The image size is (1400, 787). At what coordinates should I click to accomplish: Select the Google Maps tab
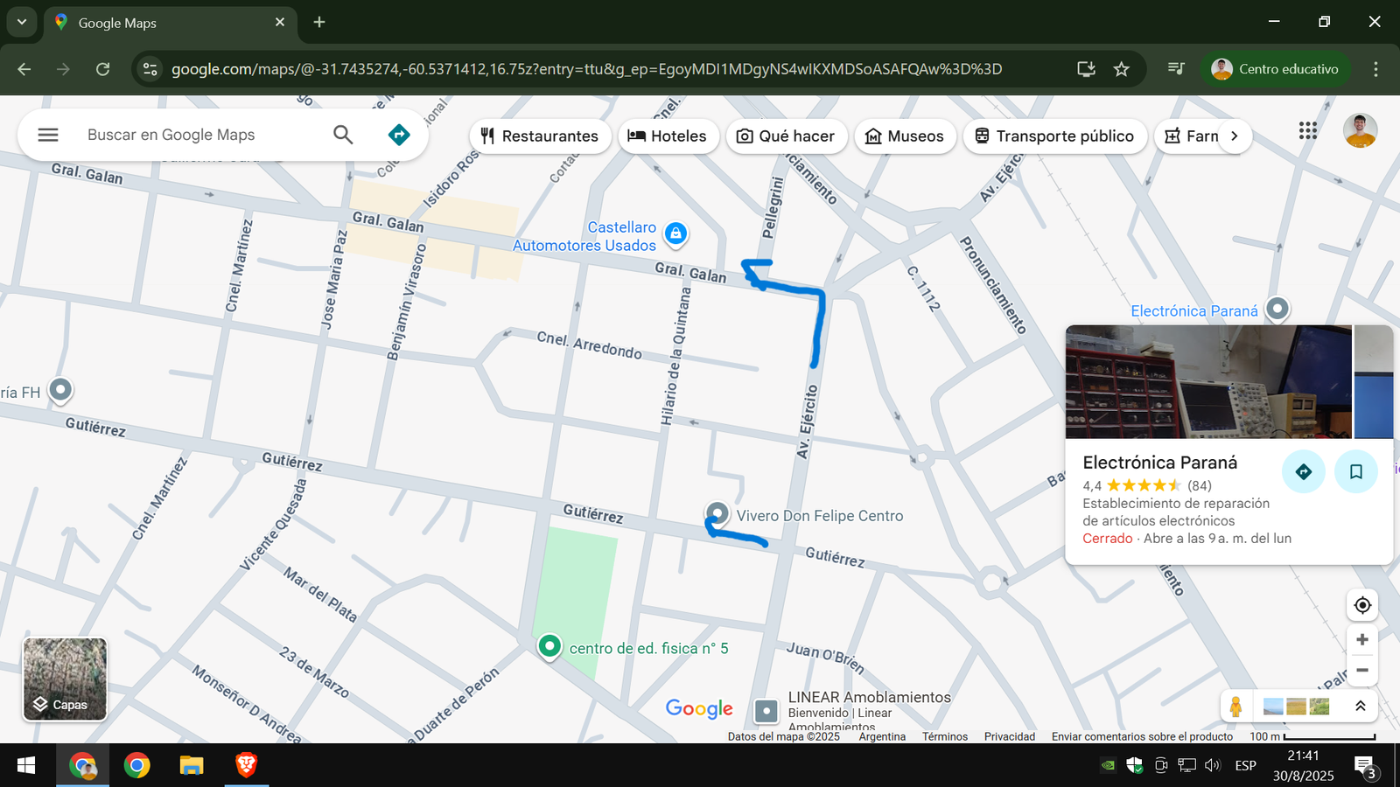pos(171,23)
